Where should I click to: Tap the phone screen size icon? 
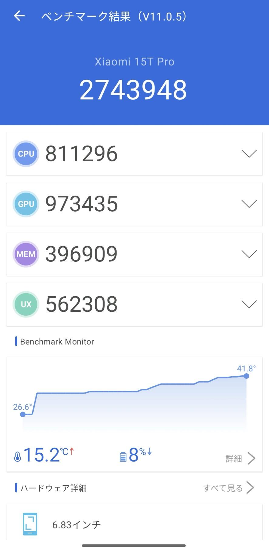(x=30, y=524)
